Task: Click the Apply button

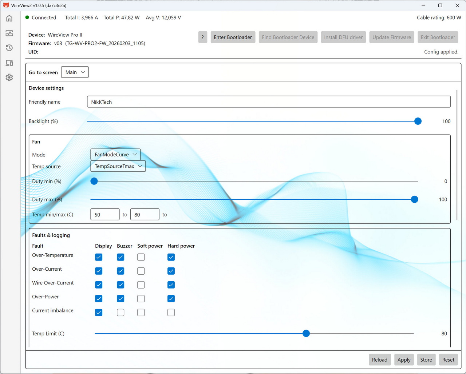Action: pyautogui.click(x=404, y=360)
